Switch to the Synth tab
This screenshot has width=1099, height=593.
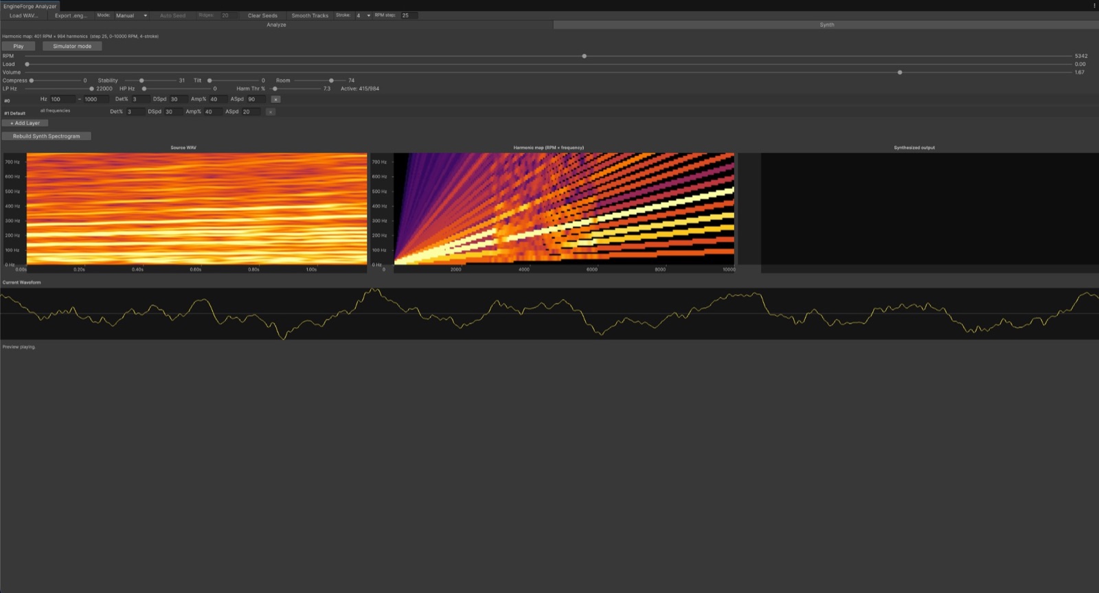826,25
